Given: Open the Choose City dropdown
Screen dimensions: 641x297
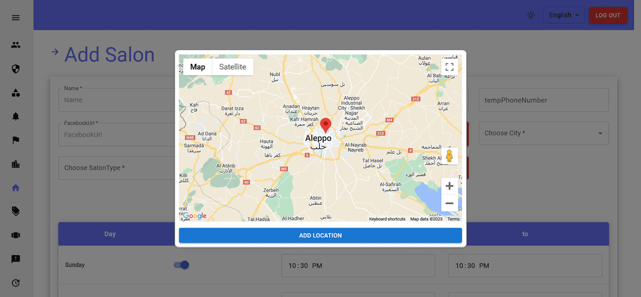Looking at the screenshot, I should 544,133.
